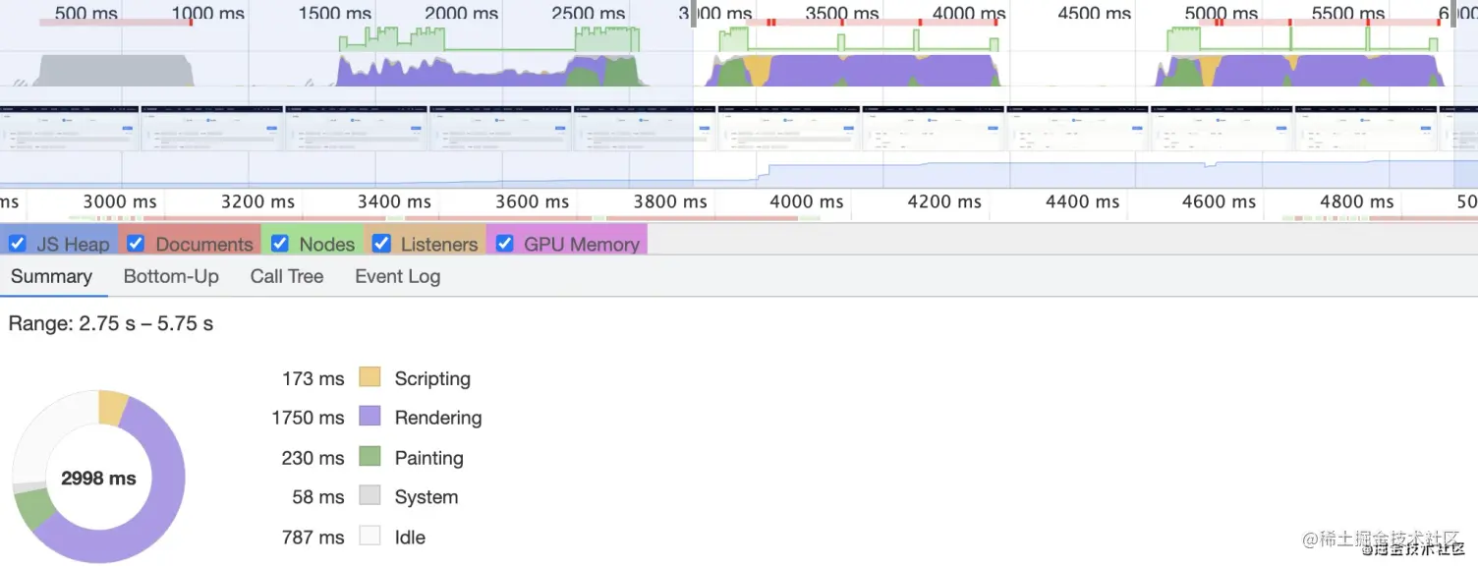1478x567 pixels.
Task: Uncheck the Documents memory checkbox
Action: [x=136, y=243]
